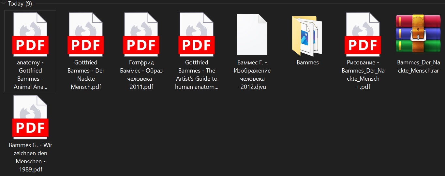445x176 pixels.
Task: Select the WinRAR archive icon
Action: (418, 33)
